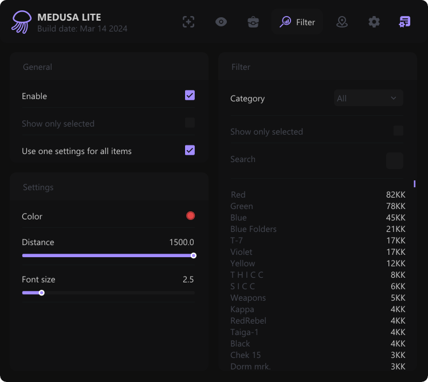Open the gear settings tab
428x382 pixels.
374,22
